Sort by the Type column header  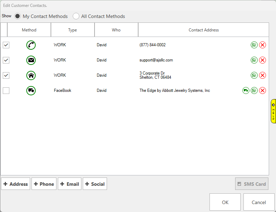point(73,30)
